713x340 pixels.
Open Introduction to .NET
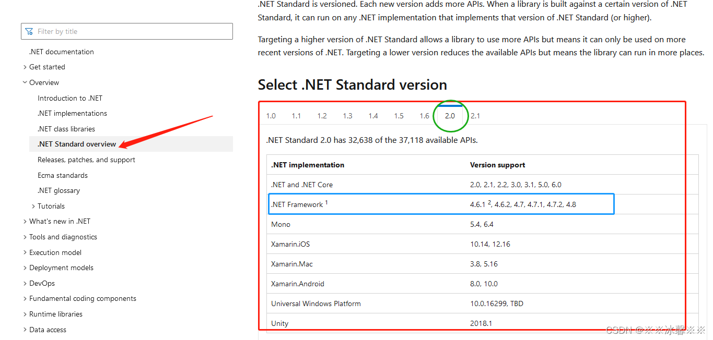70,98
